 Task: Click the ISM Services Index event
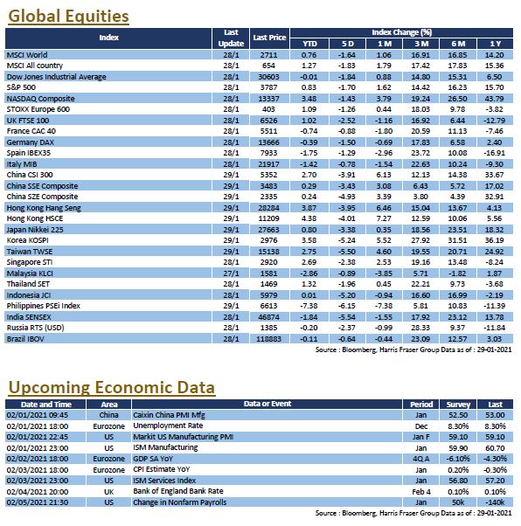164,481
